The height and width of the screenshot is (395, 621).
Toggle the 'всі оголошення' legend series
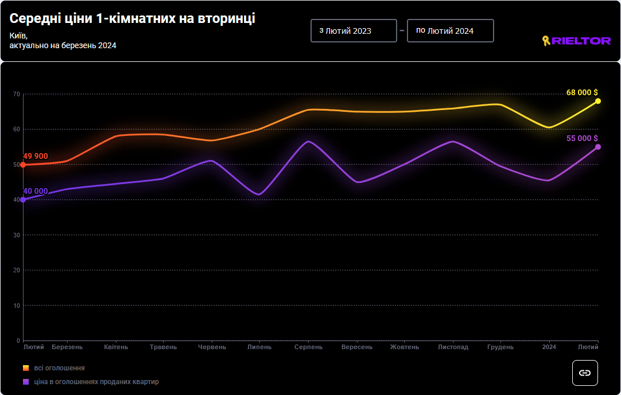[x=59, y=368]
